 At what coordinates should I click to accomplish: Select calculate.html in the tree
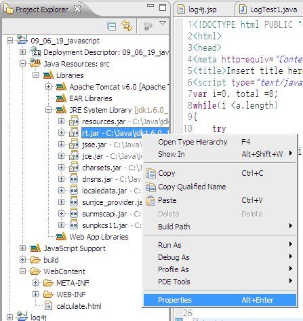(x=79, y=306)
